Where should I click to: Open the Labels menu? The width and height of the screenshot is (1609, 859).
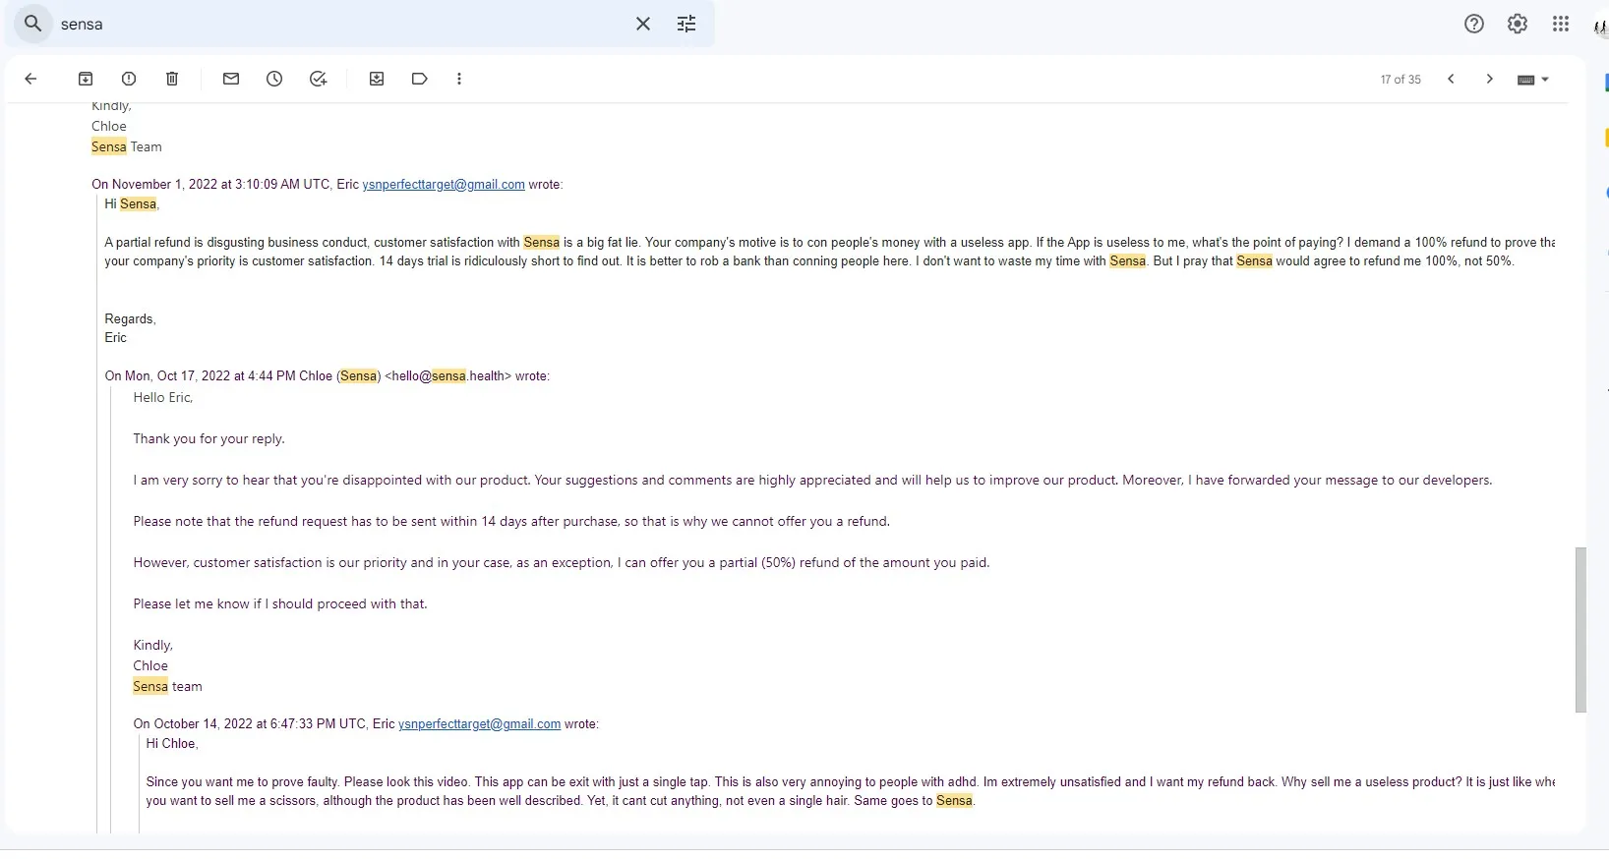click(x=420, y=79)
